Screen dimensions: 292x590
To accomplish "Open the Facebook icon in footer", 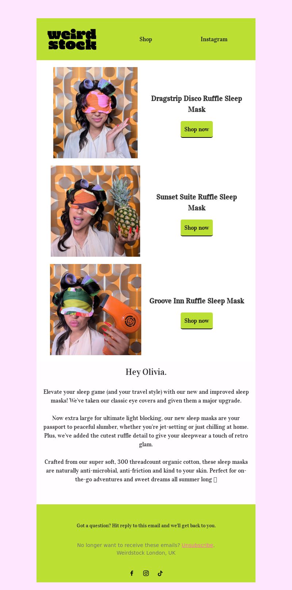I will tap(132, 573).
